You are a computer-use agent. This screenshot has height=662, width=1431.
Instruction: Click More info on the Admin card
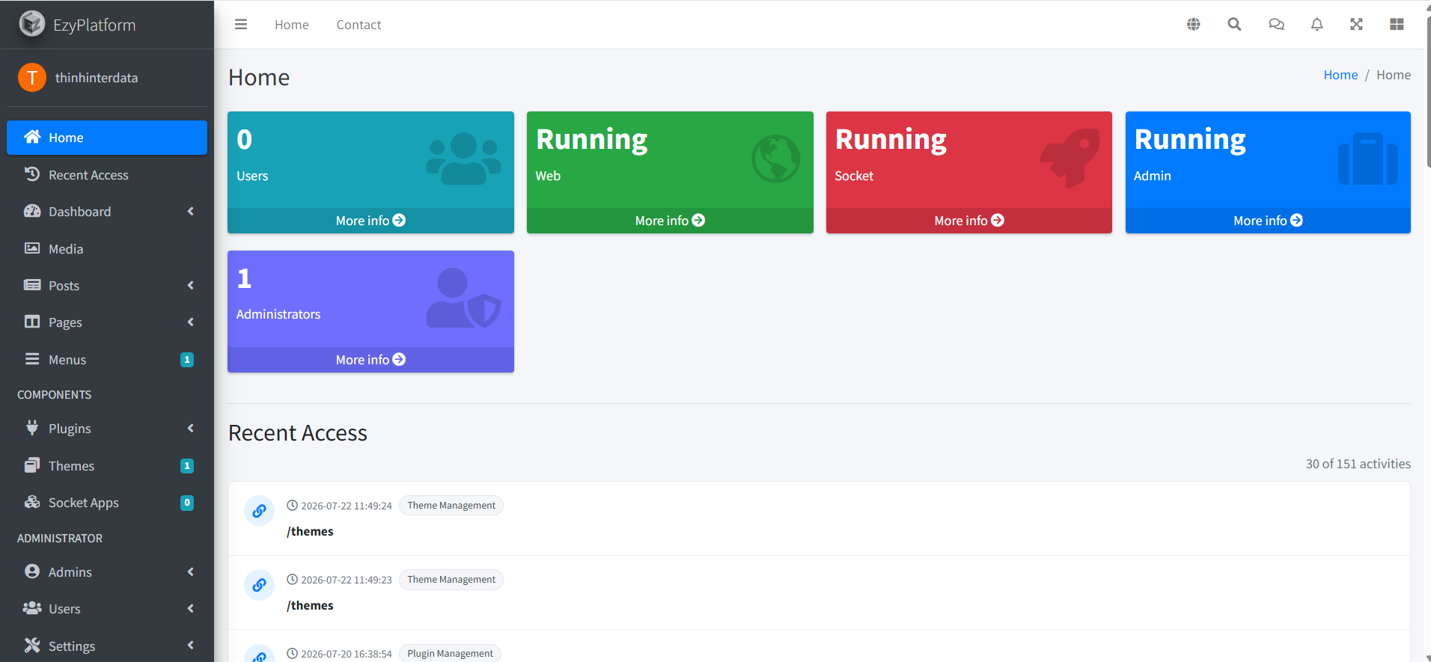coord(1268,221)
